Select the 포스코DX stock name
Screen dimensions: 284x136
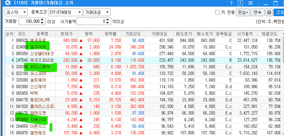38,74
